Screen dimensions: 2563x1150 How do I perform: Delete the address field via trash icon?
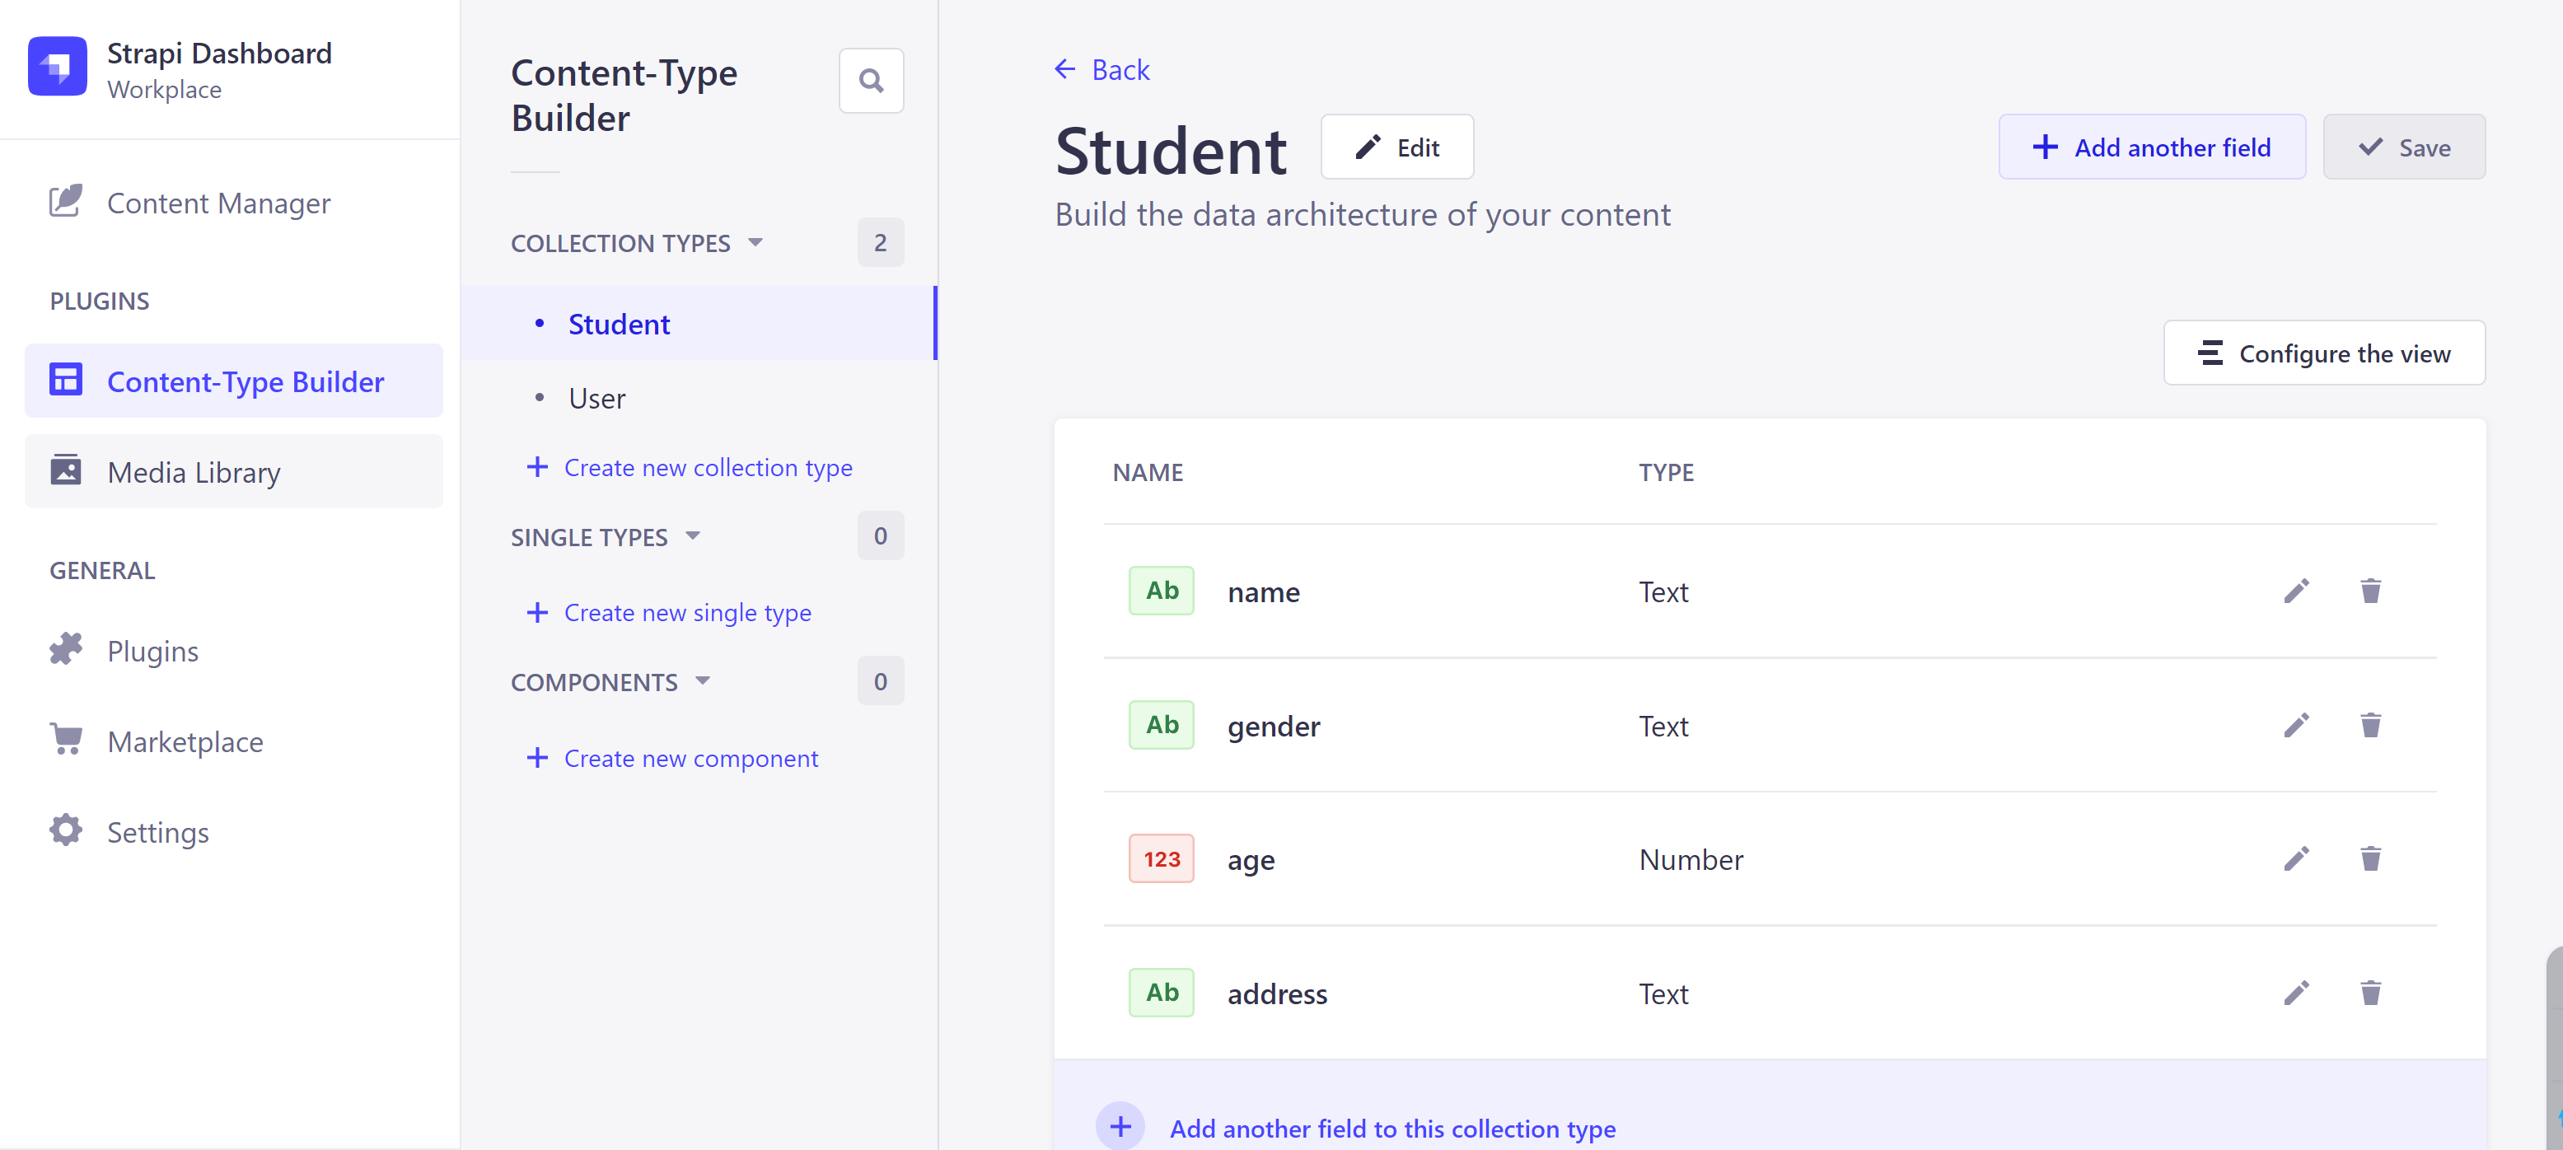click(x=2370, y=993)
